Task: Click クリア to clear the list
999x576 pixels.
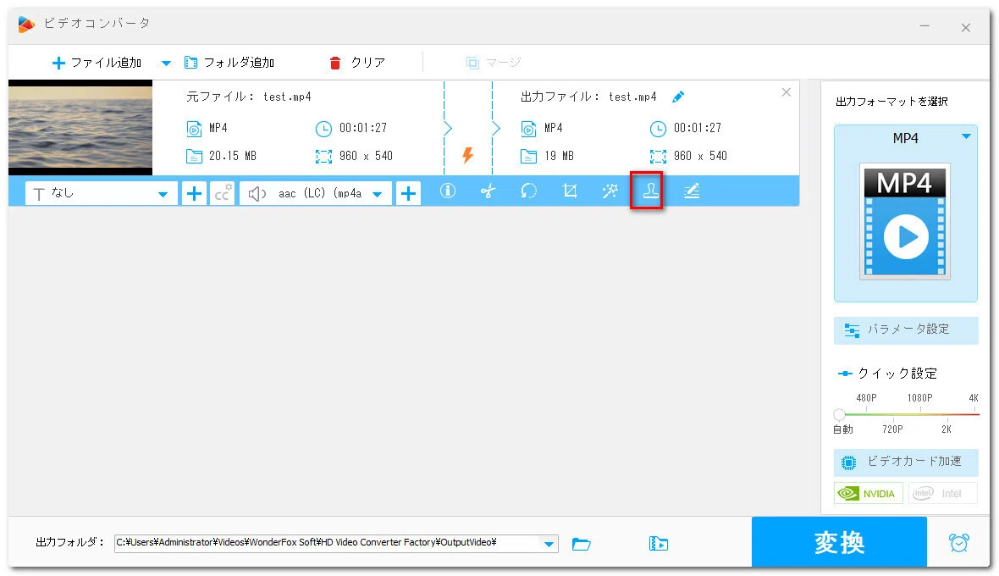Action: tap(357, 63)
